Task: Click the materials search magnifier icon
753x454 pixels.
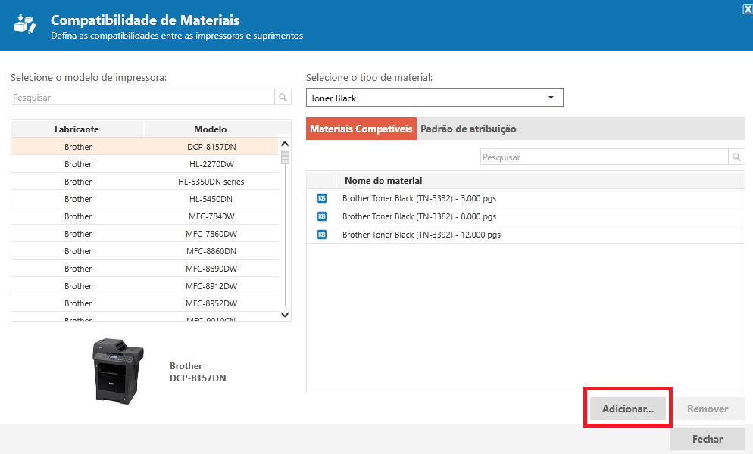Action: [x=736, y=157]
